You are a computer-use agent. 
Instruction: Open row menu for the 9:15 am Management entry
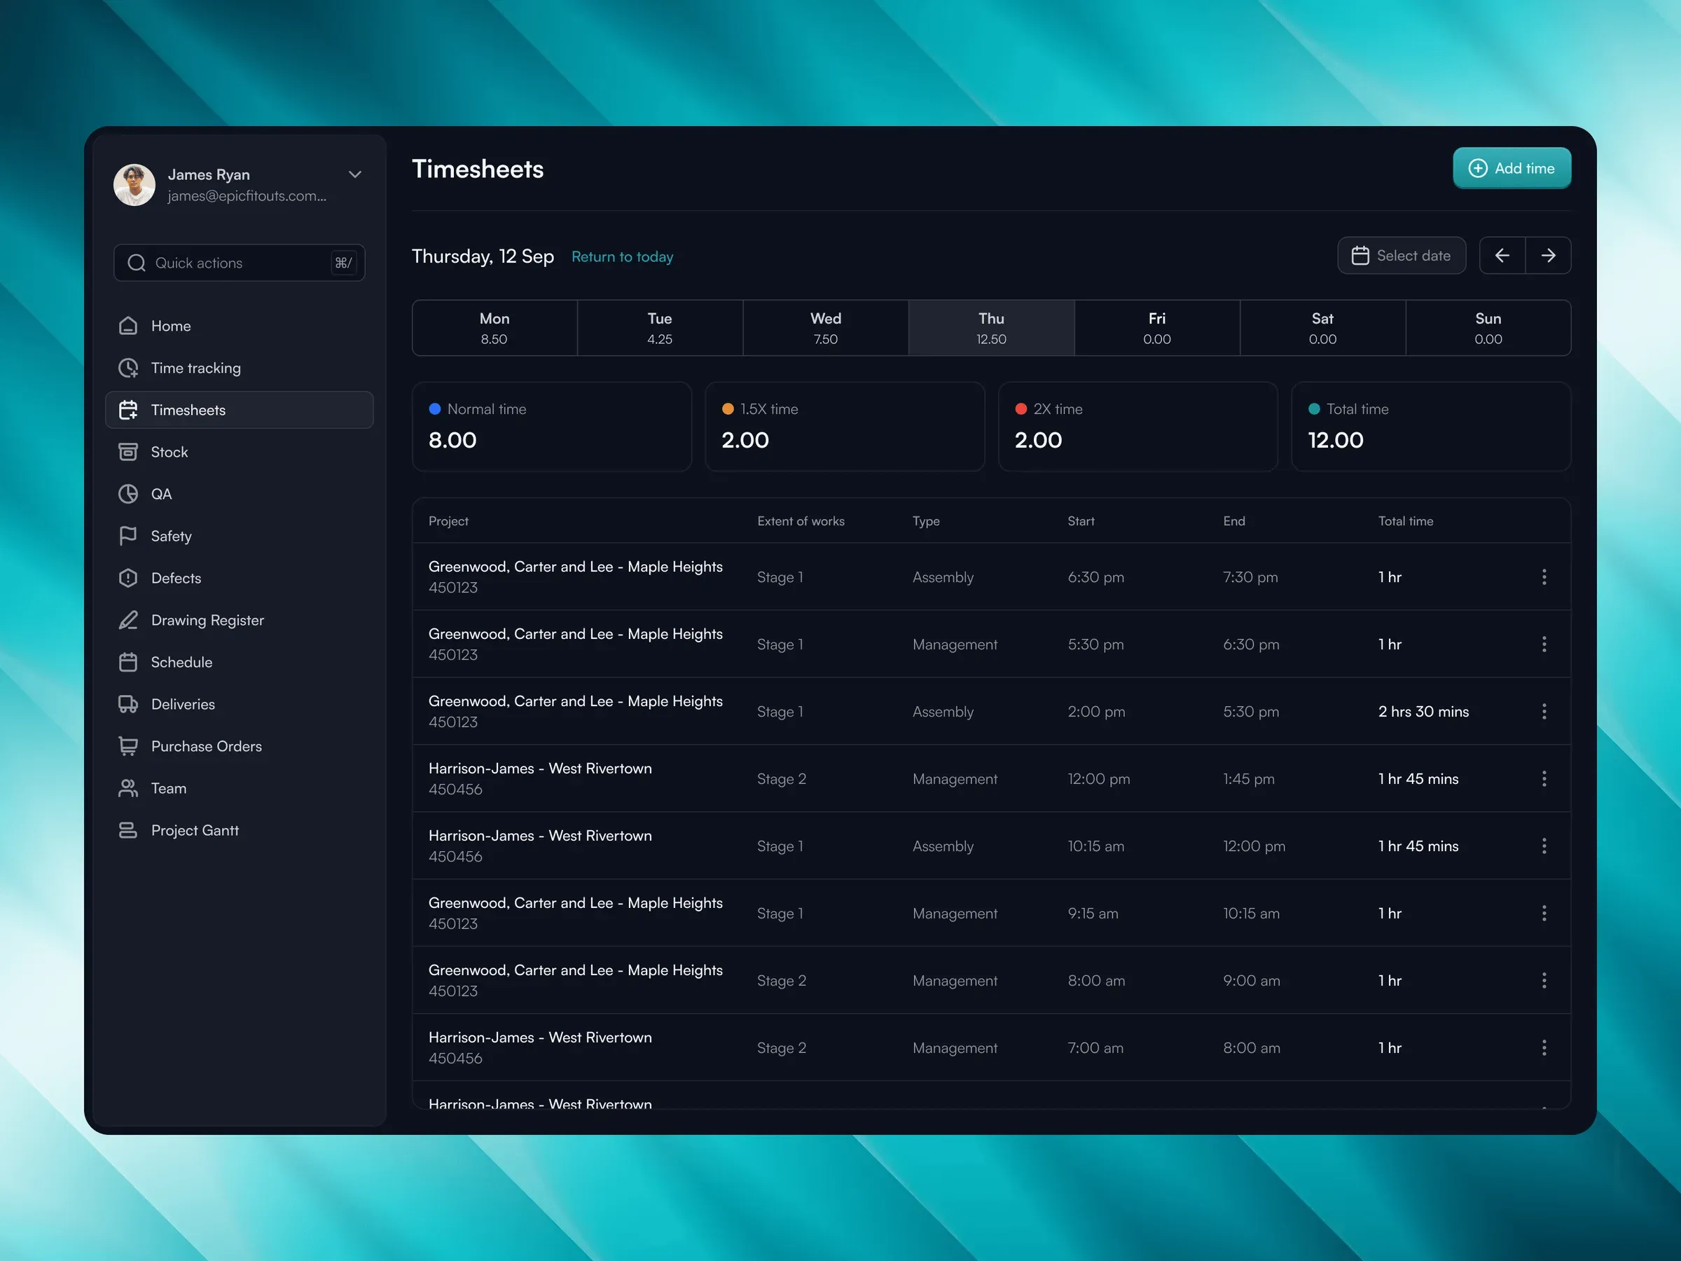(x=1544, y=914)
